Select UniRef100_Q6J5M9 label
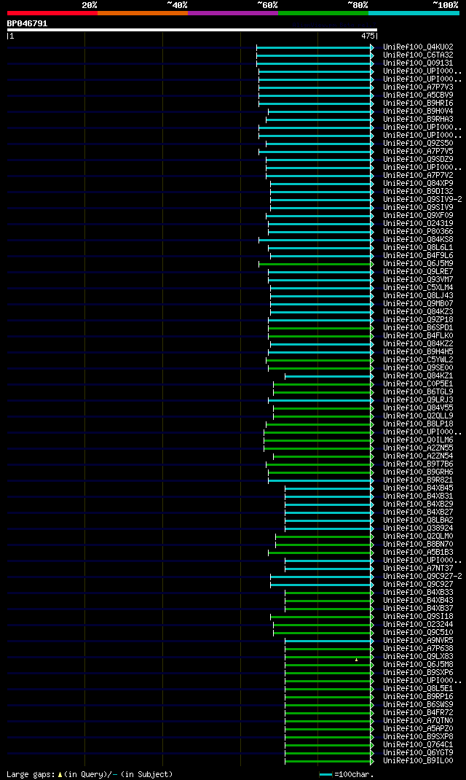Image resolution: width=466 pixels, height=780 pixels. pyautogui.click(x=418, y=264)
